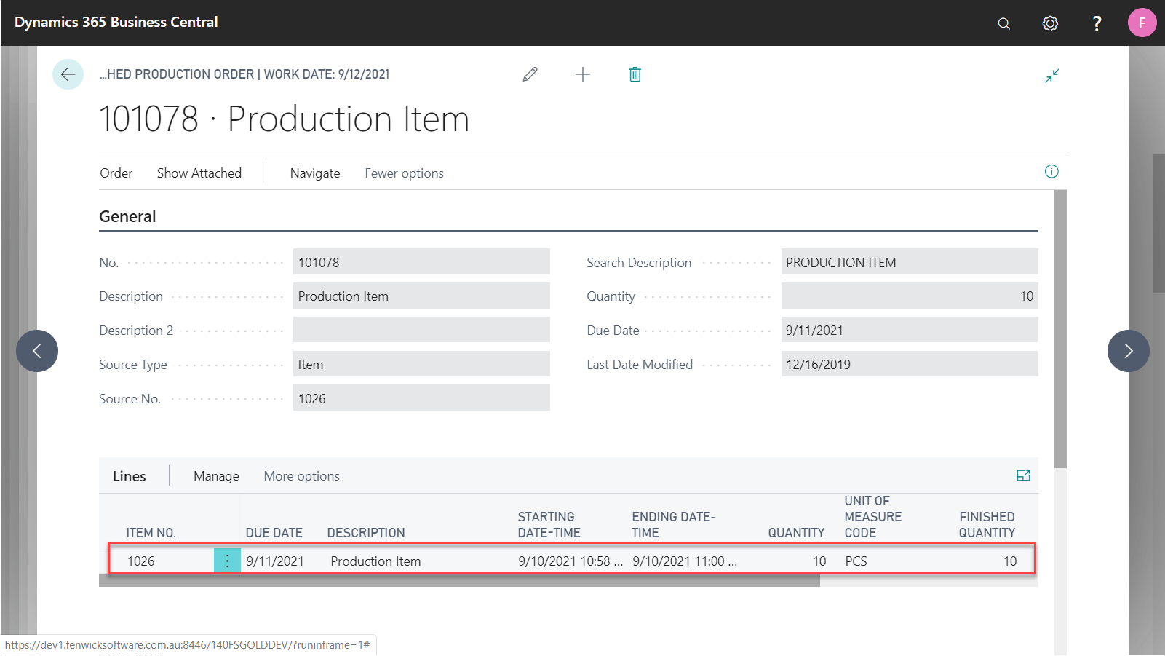
Task: Open the Order menu
Action: point(116,173)
